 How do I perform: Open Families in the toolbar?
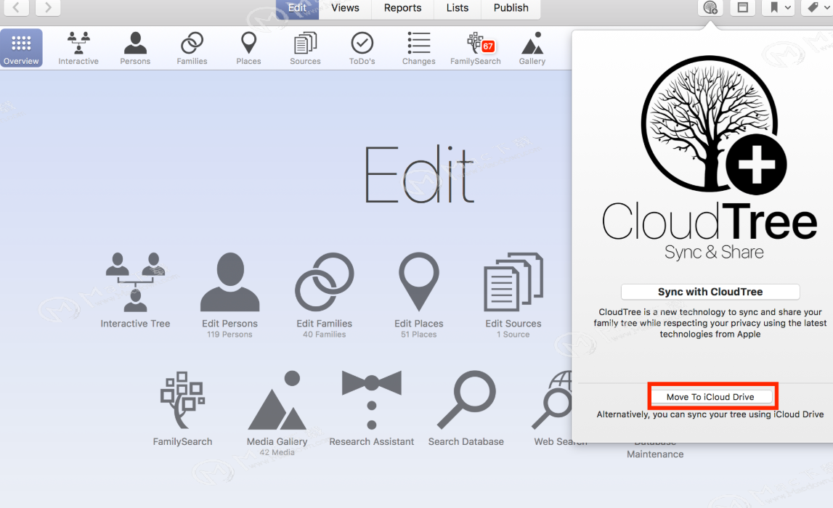pos(192,48)
